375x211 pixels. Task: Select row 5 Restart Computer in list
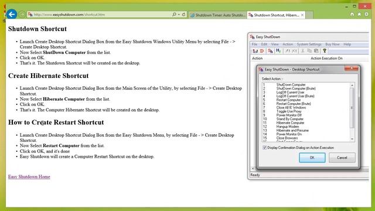(306, 100)
